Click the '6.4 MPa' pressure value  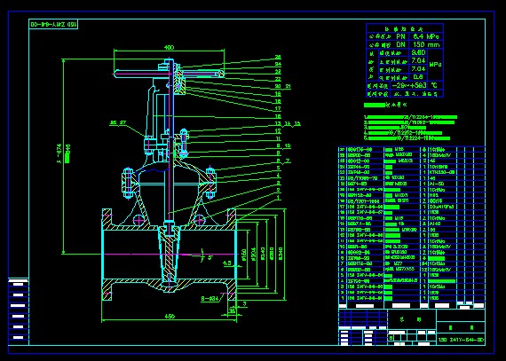[x=426, y=36]
